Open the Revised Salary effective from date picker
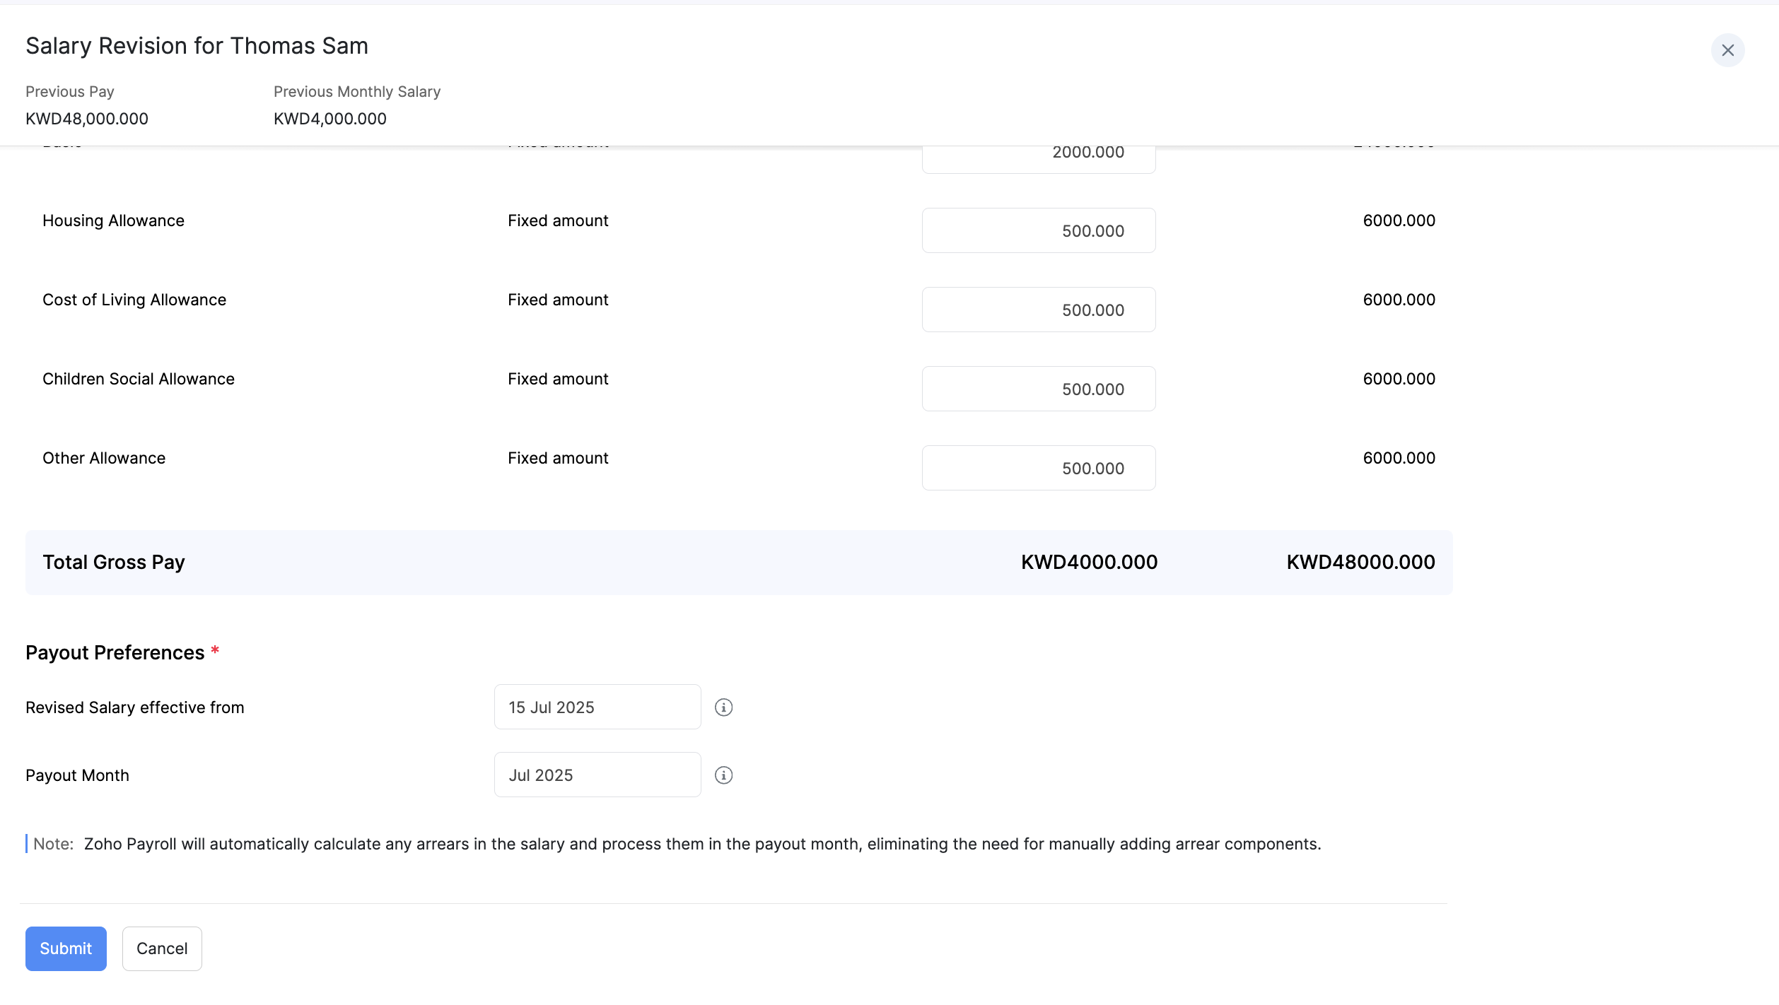Screen dimensions: 1779x1005 (x=597, y=707)
